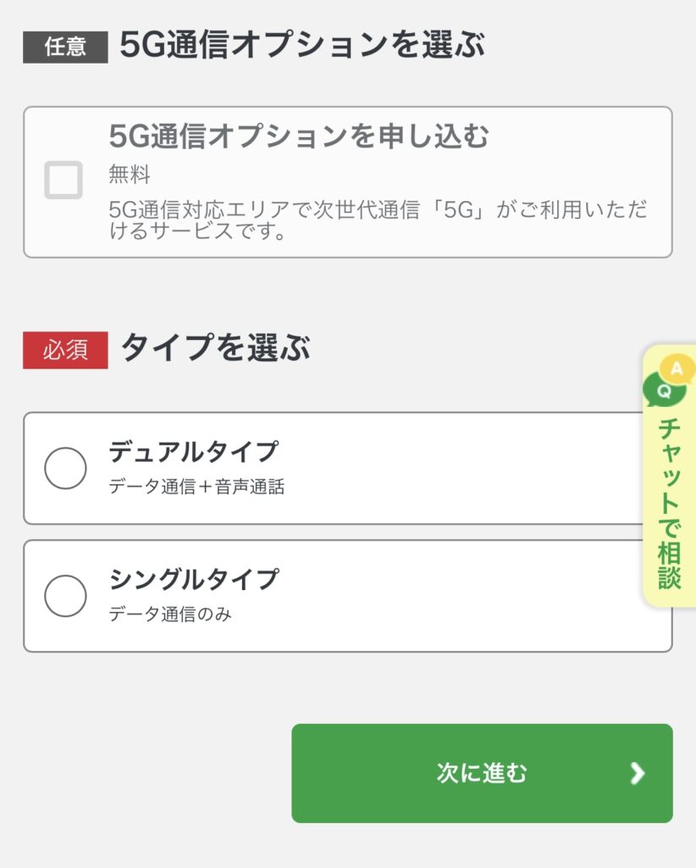Click the 5G service description text
This screenshot has width=696, height=868.
378,220
